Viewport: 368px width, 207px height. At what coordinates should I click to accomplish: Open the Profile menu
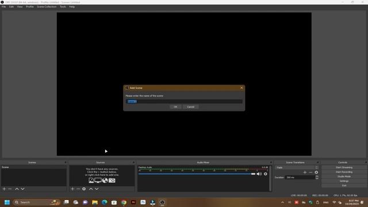tap(30, 7)
